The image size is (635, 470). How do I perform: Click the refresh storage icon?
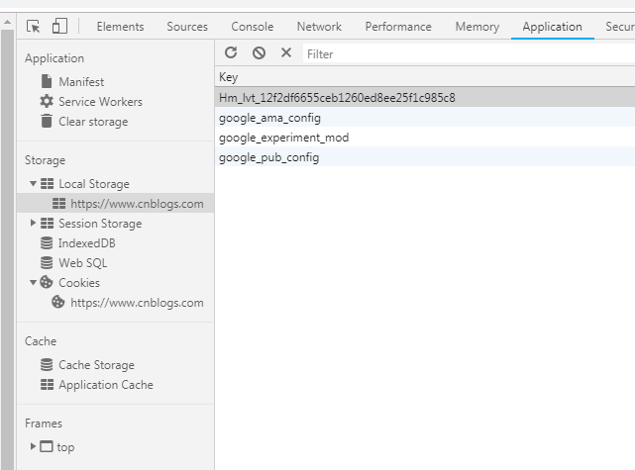coord(231,53)
